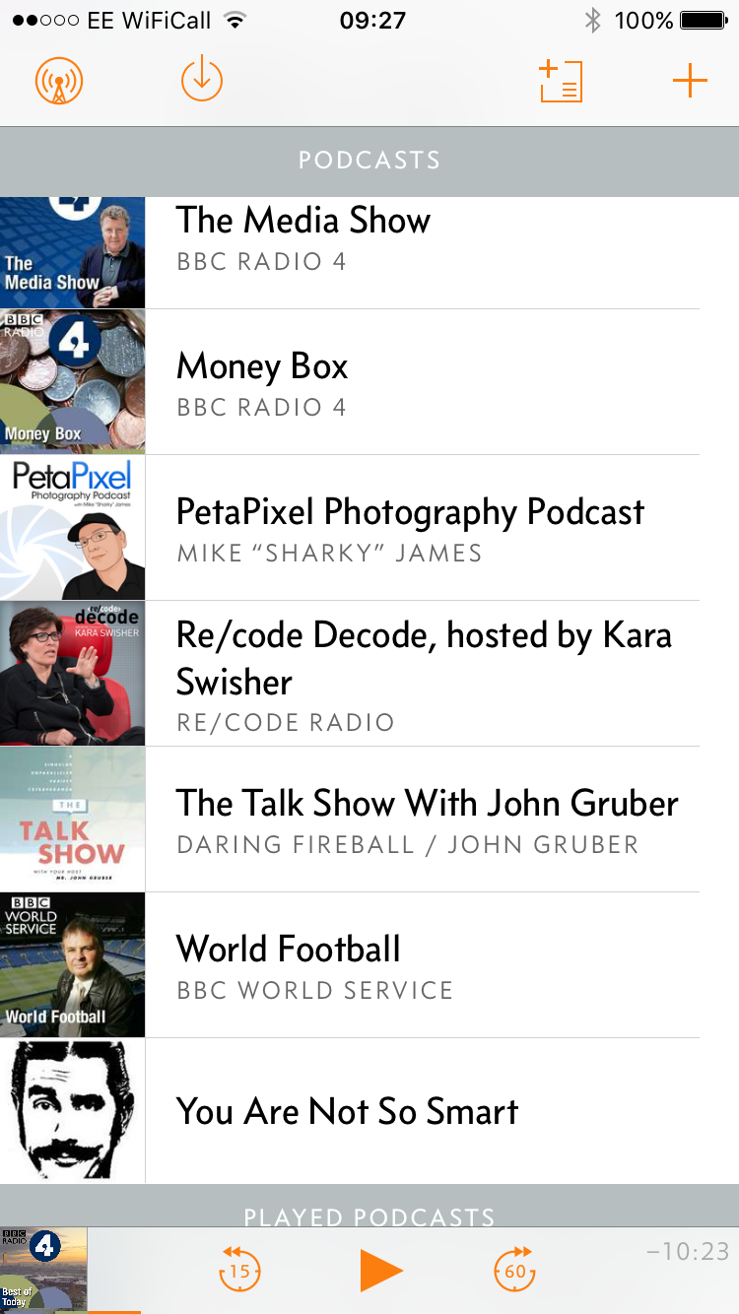Tap the status bar clock 09:27
Screen dimensions: 739x1314
pos(371,21)
